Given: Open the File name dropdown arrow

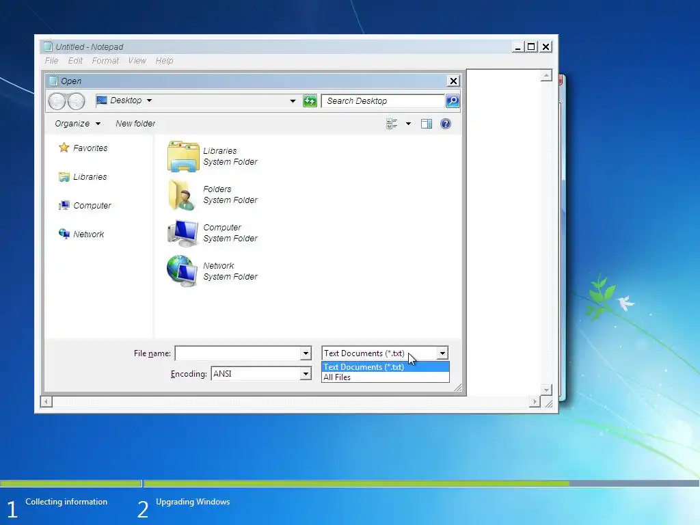Looking at the screenshot, I should click(x=306, y=353).
